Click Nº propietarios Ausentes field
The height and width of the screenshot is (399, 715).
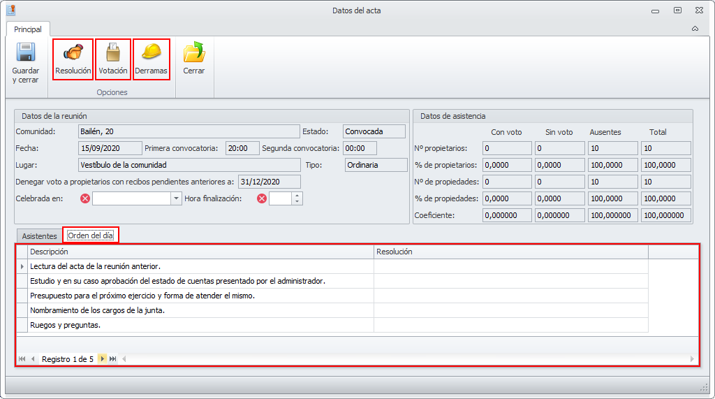(613, 148)
